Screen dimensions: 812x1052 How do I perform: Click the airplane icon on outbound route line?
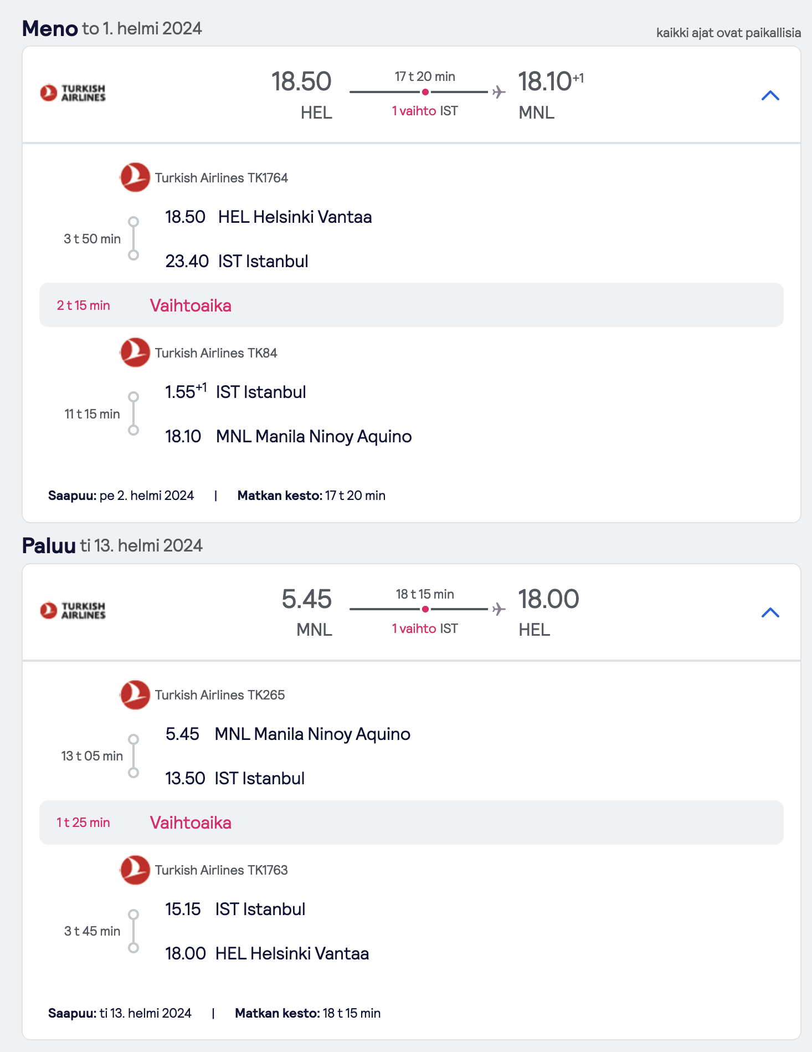coord(499,92)
